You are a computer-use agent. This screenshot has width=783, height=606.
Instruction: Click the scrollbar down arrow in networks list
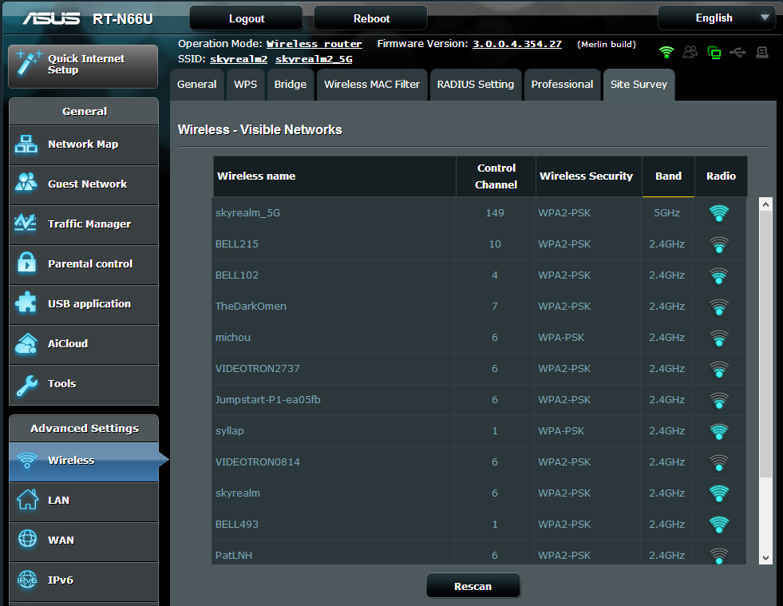click(765, 557)
